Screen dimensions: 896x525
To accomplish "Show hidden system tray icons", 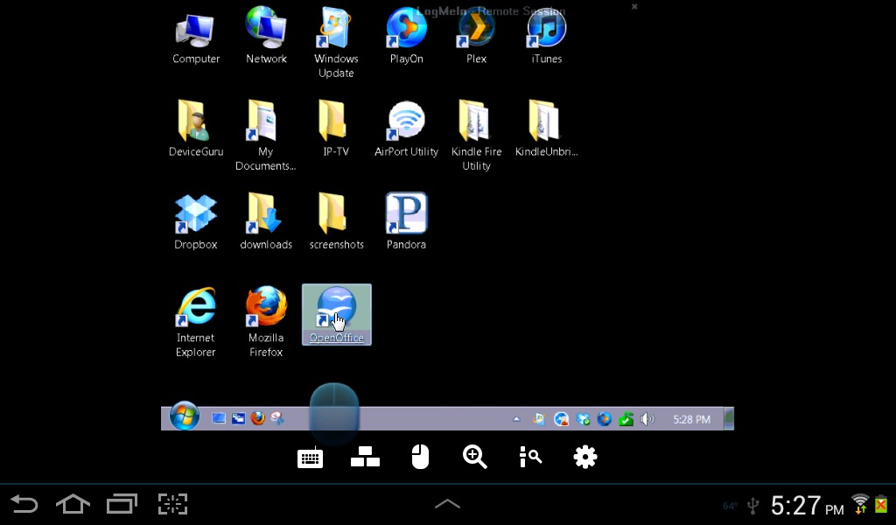I will [516, 419].
